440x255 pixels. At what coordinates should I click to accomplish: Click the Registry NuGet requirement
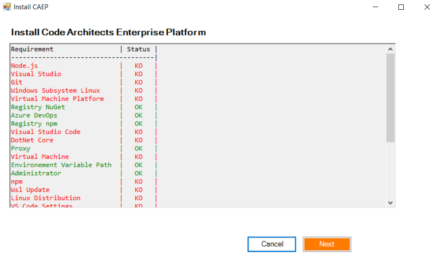[38, 107]
